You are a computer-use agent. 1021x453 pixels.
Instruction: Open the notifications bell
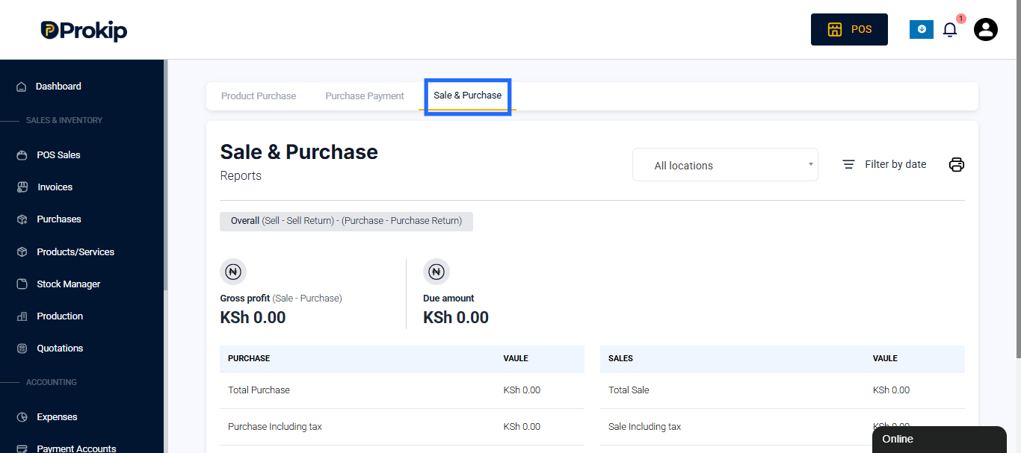pyautogui.click(x=950, y=30)
